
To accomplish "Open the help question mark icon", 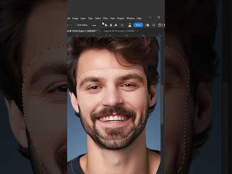I will pos(159,25).
